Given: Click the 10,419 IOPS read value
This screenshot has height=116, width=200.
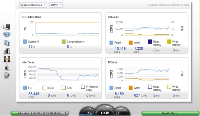Looking at the screenshot, I should point(120,49).
